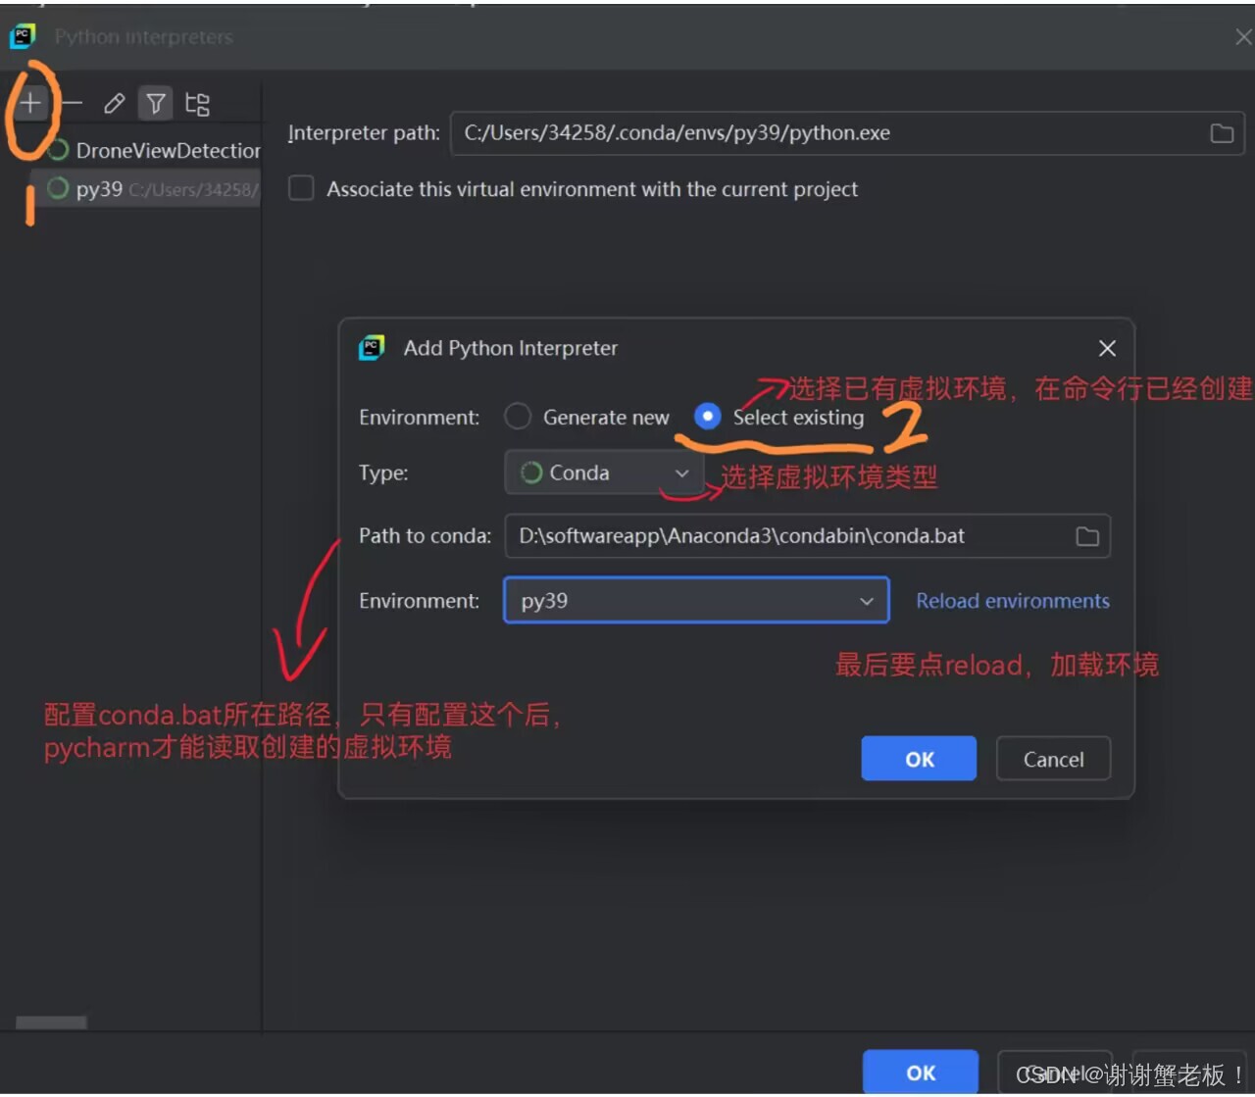Switch to tree view with the group icon
Viewport: 1255px width, 1097px height.
tap(196, 102)
